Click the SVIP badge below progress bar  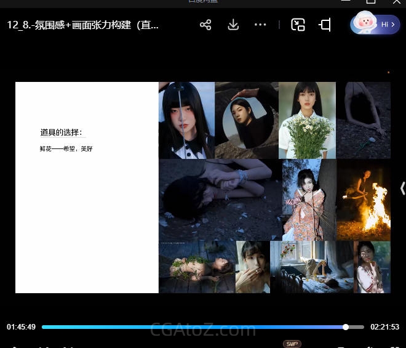292,344
